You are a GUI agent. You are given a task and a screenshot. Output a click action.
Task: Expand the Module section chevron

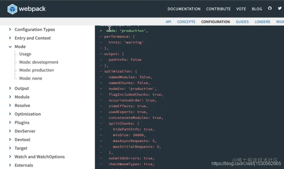coord(10,97)
